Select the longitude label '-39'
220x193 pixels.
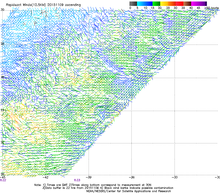point(89,177)
